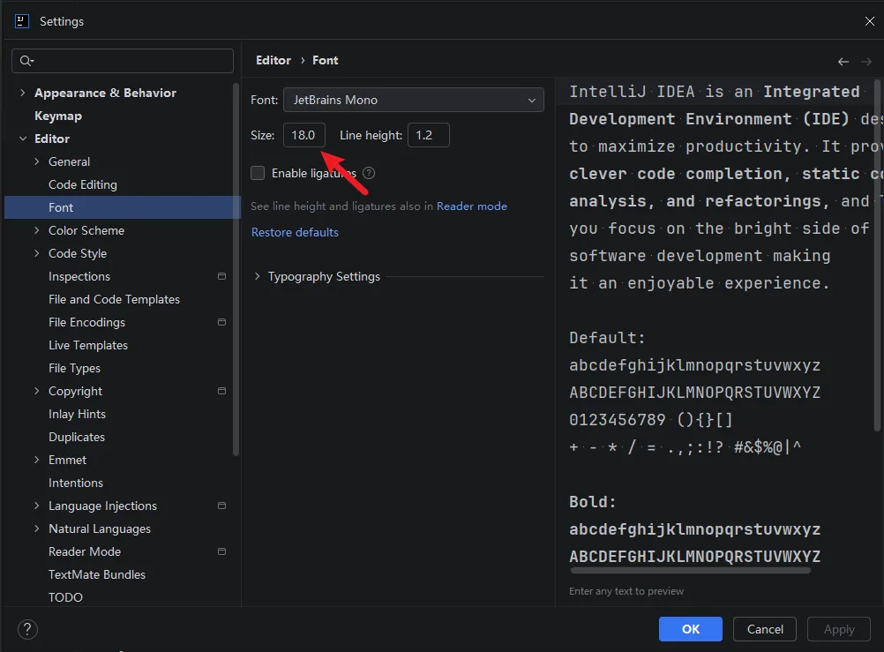This screenshot has height=652, width=884.
Task: Focus the settings search box
Action: click(123, 60)
